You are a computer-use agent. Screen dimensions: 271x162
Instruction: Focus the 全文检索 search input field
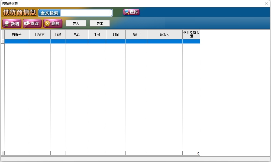[x=85, y=13]
